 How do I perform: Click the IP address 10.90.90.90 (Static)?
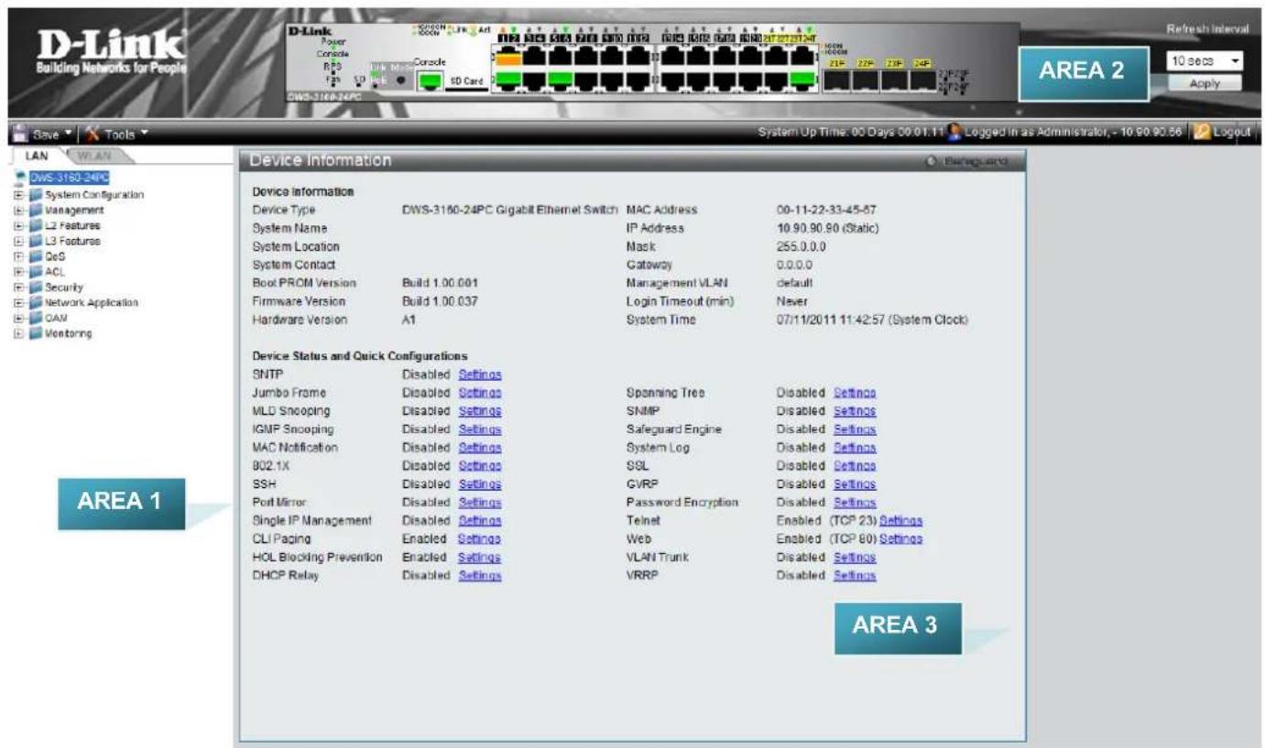828,228
